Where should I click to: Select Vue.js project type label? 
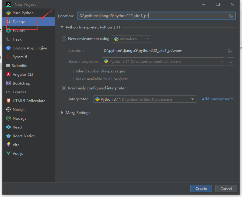tap(18, 154)
